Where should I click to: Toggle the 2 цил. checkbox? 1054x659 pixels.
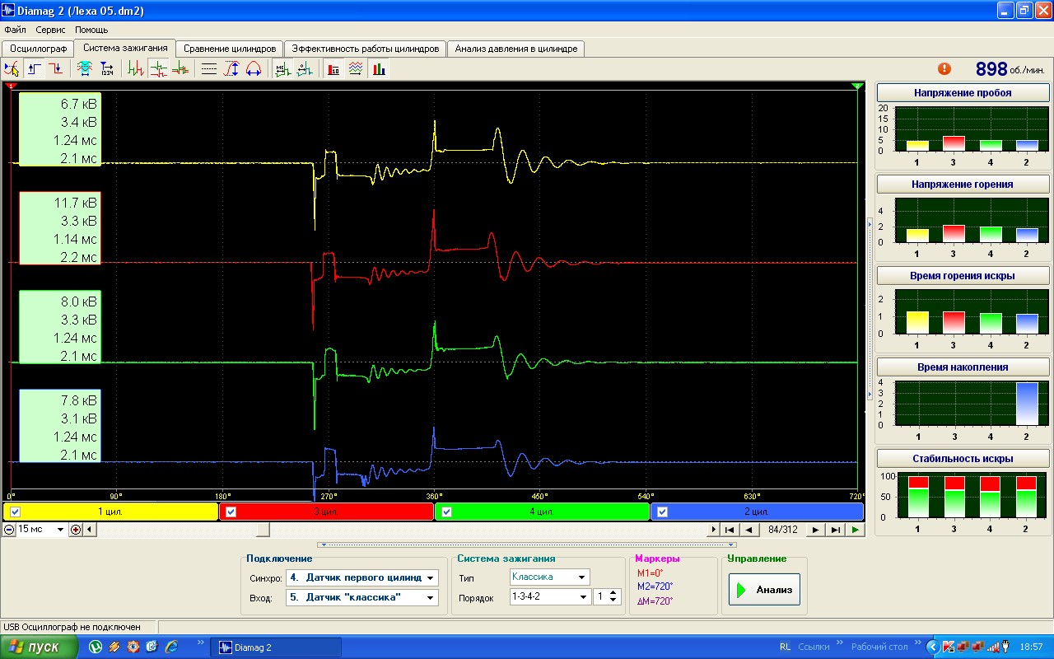[662, 512]
